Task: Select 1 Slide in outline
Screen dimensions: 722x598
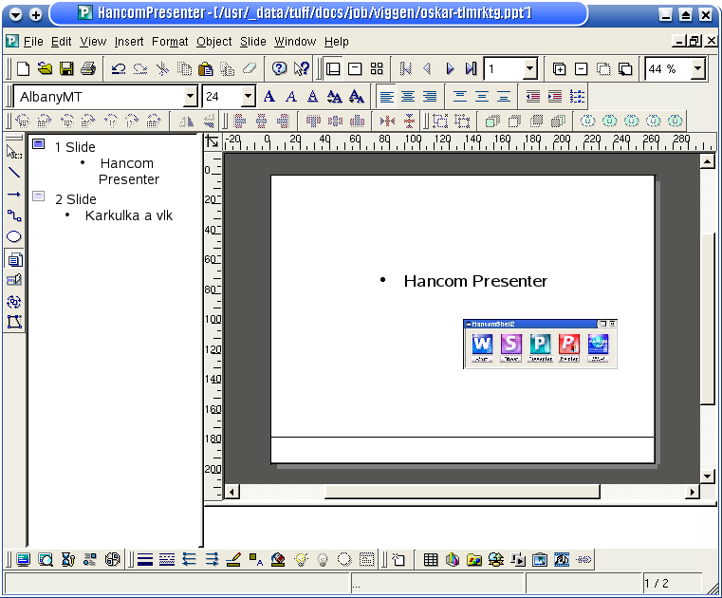Action: point(75,147)
